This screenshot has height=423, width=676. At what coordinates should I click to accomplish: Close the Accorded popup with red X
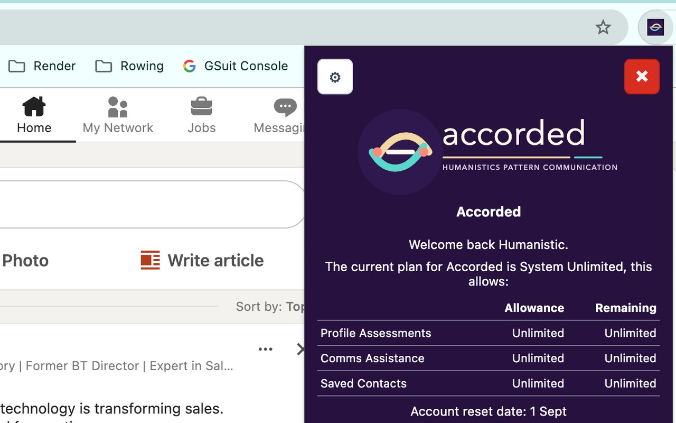point(642,77)
